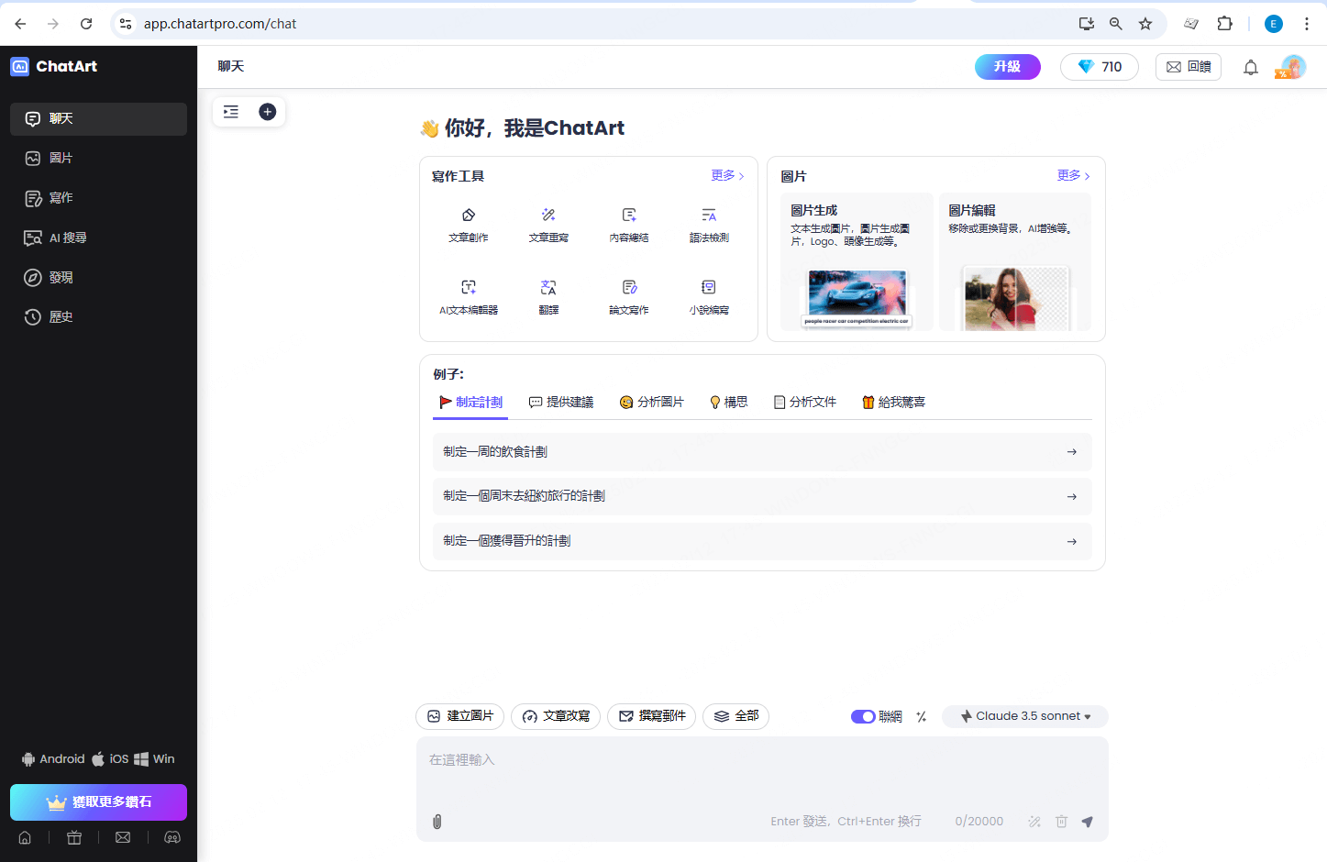The width and height of the screenshot is (1327, 862).
Task: Click the new chat plus icon
Action: [x=268, y=112]
